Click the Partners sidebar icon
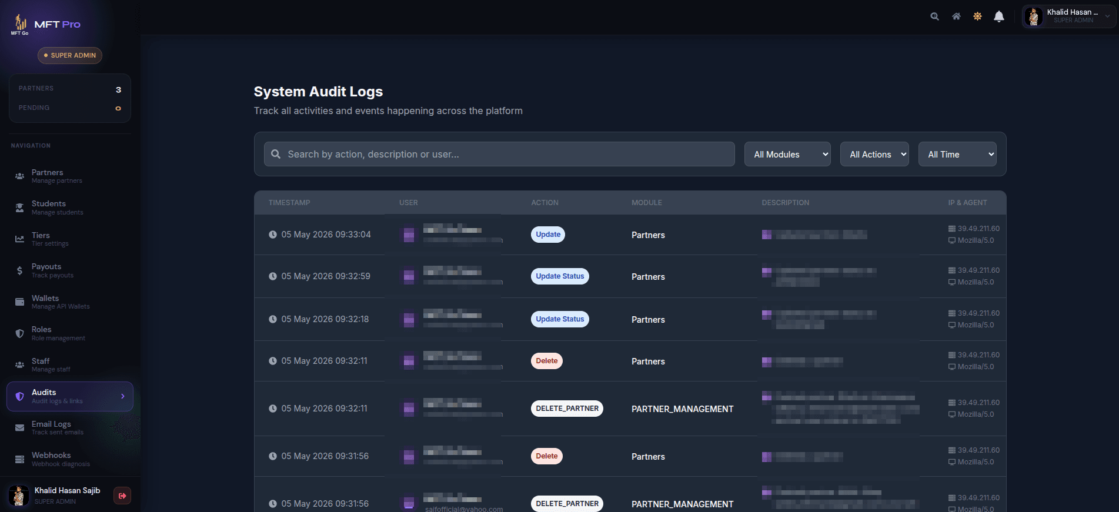 click(x=19, y=176)
